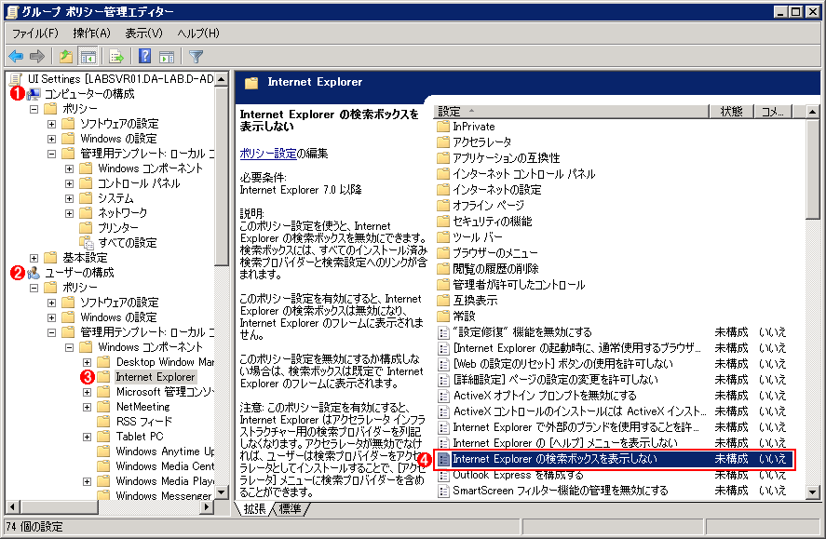Image resolution: width=826 pixels, height=539 pixels.
Task: Click the forward arrow toolbar icon
Action: click(37, 56)
